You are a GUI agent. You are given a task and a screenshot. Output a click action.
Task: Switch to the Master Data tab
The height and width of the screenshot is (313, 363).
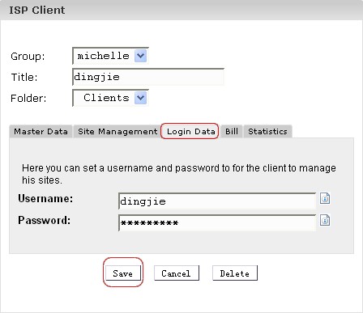coord(41,132)
